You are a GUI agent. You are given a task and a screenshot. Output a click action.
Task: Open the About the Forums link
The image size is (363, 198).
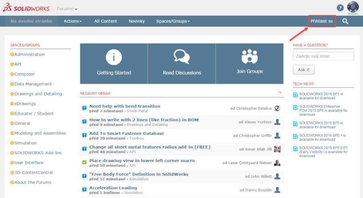click(x=33, y=182)
